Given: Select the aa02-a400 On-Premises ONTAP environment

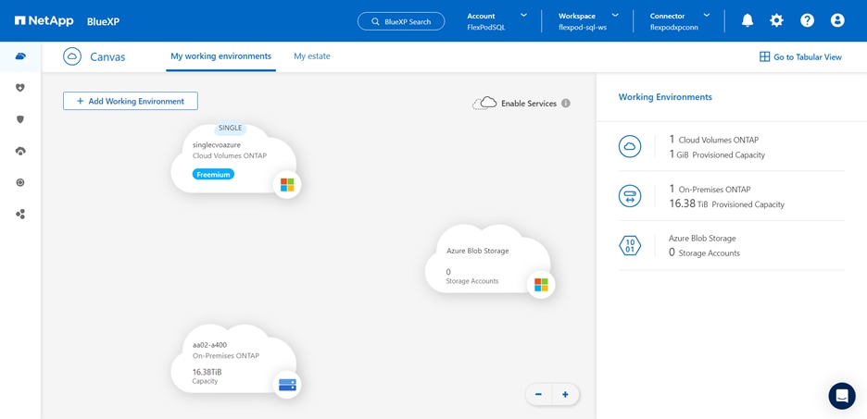Looking at the screenshot, I should pyautogui.click(x=233, y=360).
